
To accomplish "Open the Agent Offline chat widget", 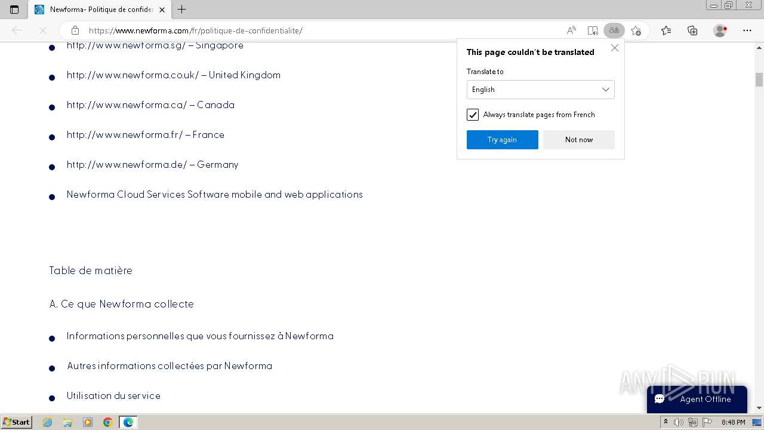I will coord(697,399).
